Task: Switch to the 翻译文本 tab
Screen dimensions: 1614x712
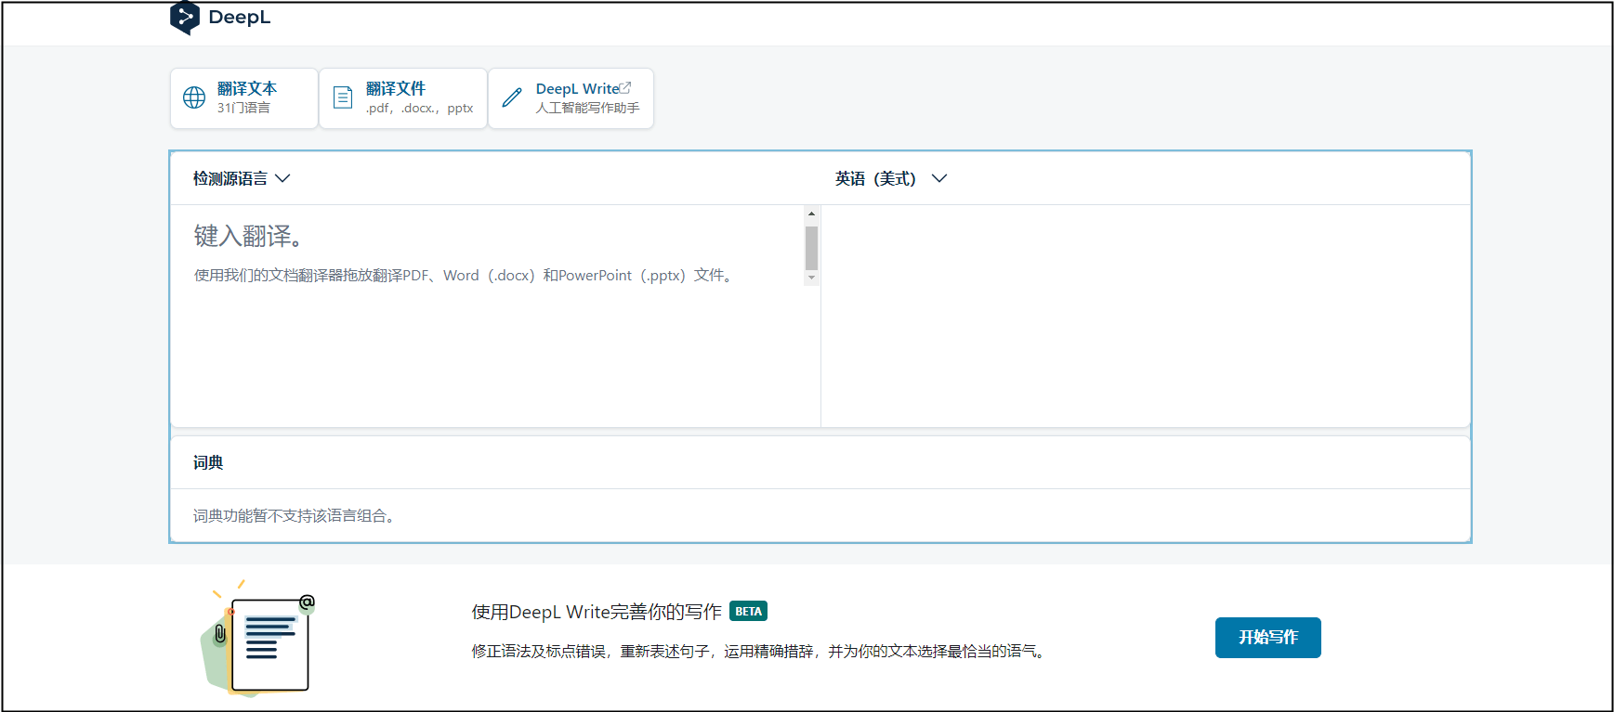Action: click(245, 97)
